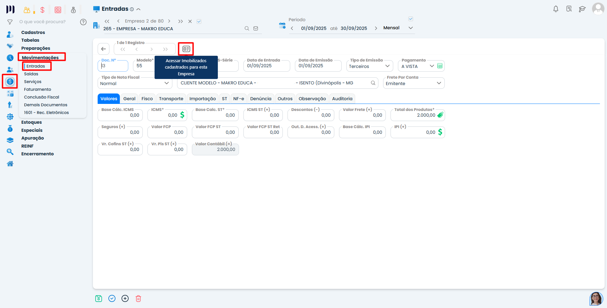Click the green dollar icon beside ICMS
Screen dimensions: 607x308
182,115
